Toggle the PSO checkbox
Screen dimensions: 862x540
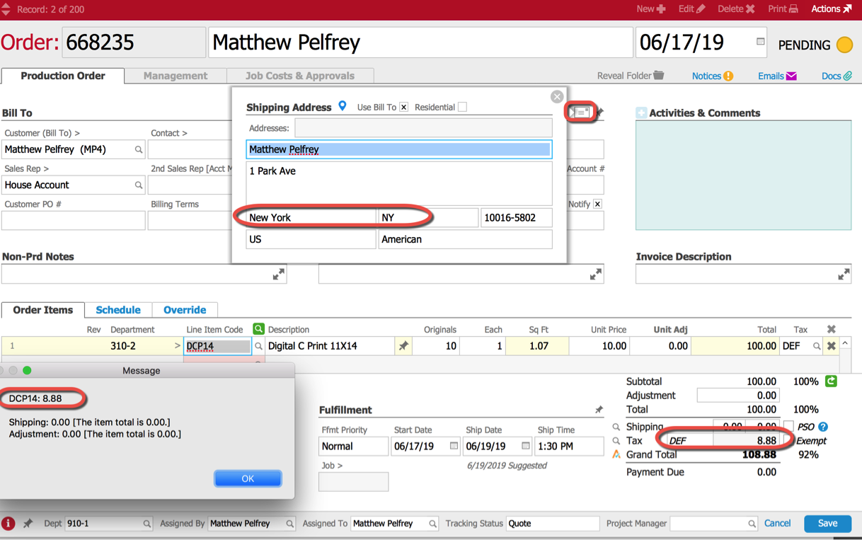pos(788,427)
